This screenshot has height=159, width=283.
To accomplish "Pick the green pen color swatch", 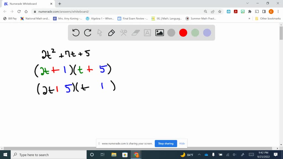I will click(x=195, y=33).
